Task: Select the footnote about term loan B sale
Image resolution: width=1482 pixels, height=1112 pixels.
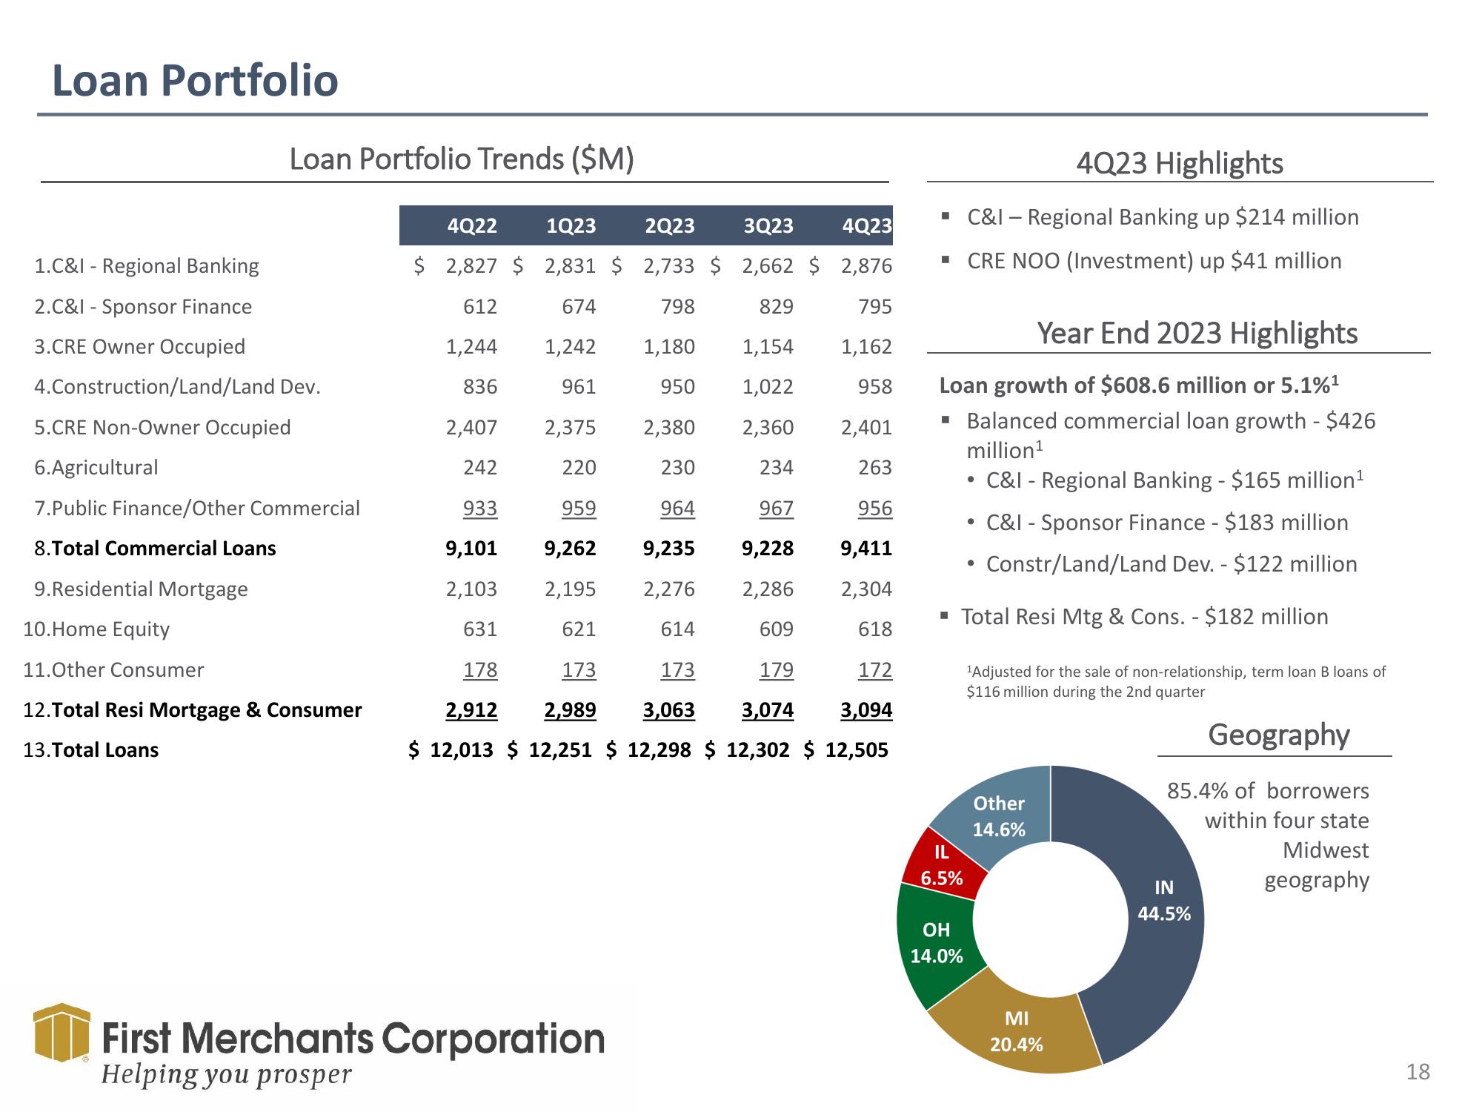Action: coord(1176,681)
